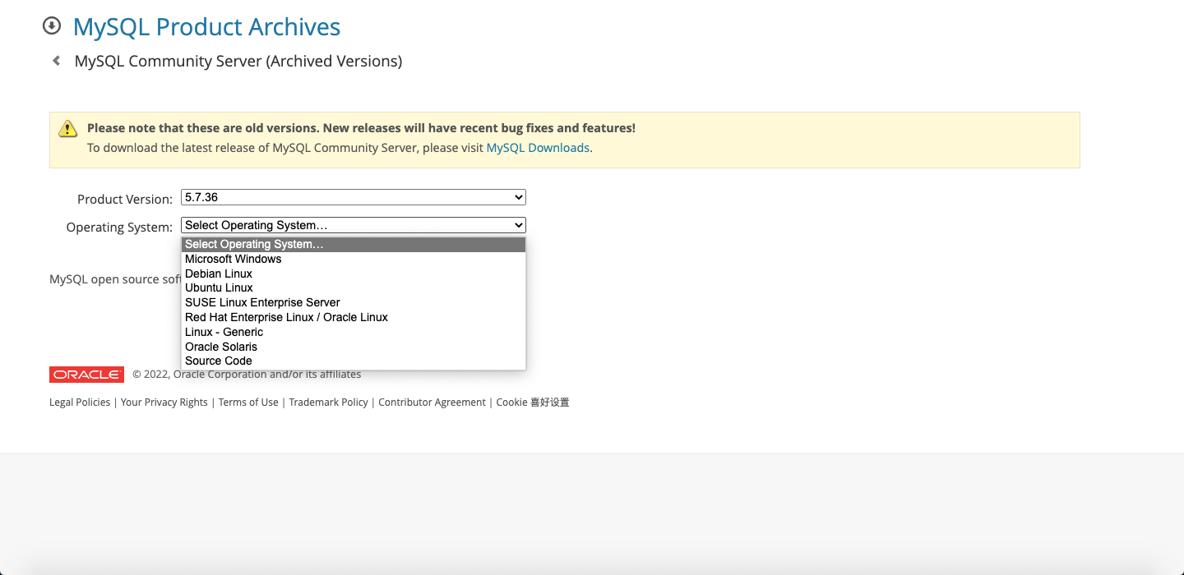Click the MySQL Community Server (Archived Versions) title
The image size is (1184, 575).
238,61
